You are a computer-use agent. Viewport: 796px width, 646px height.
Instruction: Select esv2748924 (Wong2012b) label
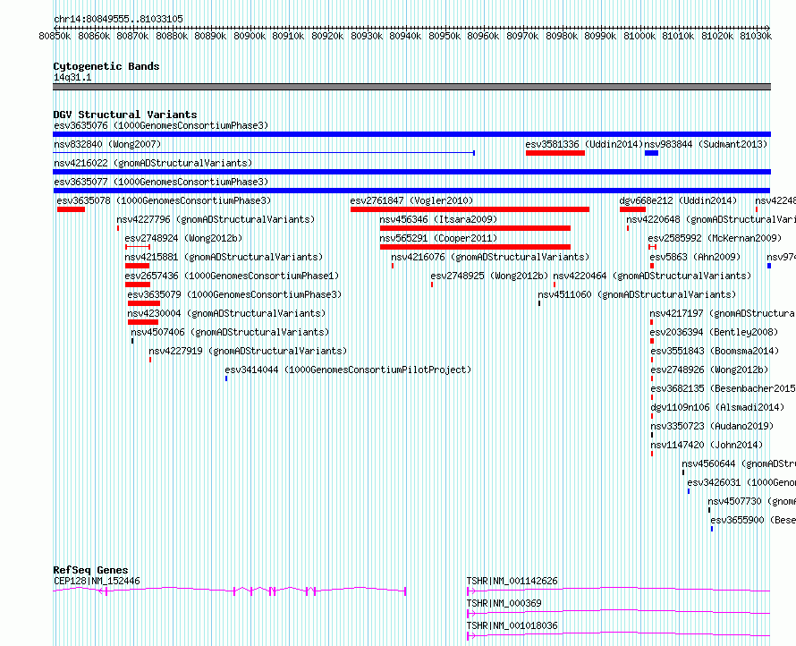coord(183,238)
